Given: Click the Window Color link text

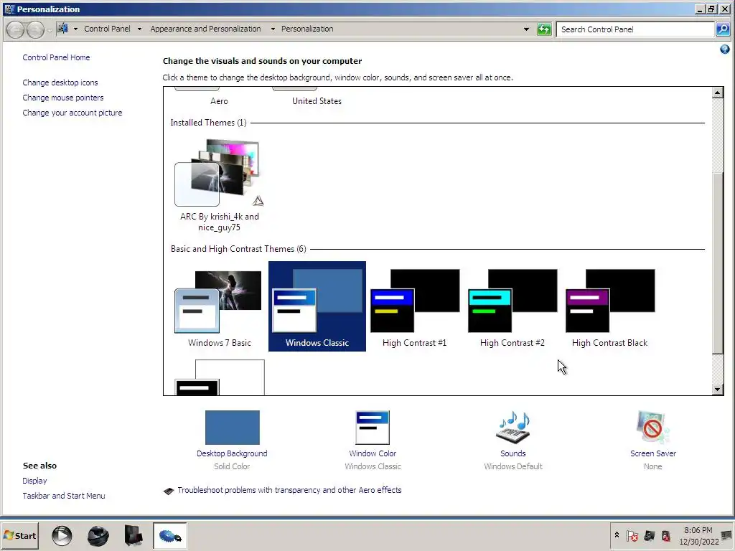Looking at the screenshot, I should pyautogui.click(x=373, y=453).
